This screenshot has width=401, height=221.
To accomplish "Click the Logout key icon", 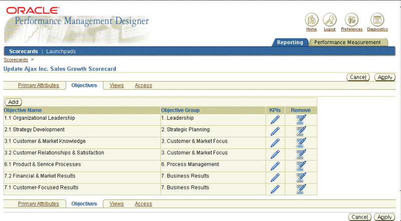I will [330, 20].
